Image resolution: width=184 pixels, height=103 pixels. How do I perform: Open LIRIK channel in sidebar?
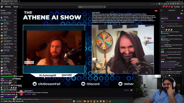coord(8,20)
